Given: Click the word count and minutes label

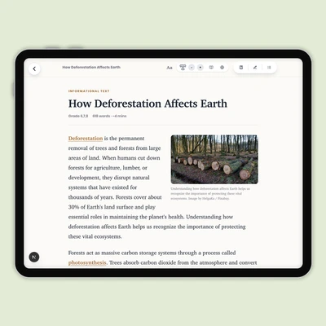Looking at the screenshot, I should pos(109,116).
